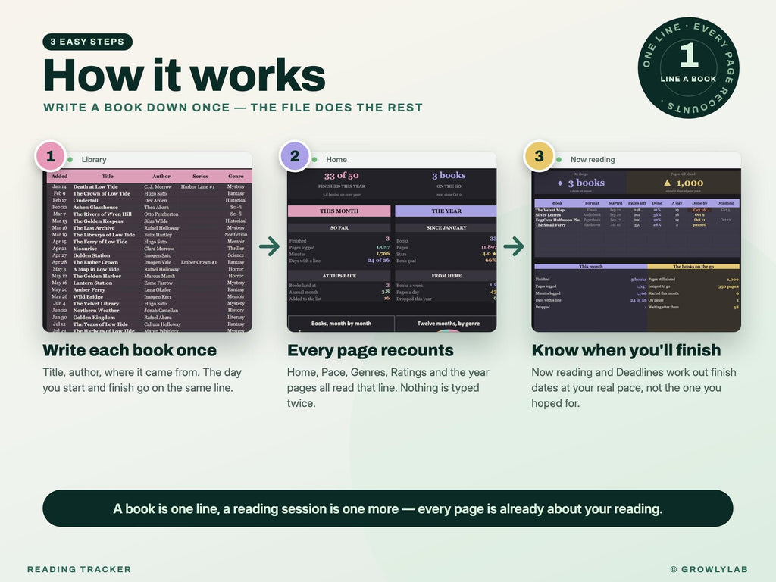Select the 'Title' column header in Library
776x582 pixels.
tap(108, 176)
